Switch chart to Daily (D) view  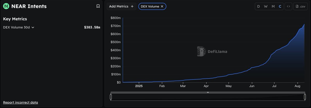258,6
